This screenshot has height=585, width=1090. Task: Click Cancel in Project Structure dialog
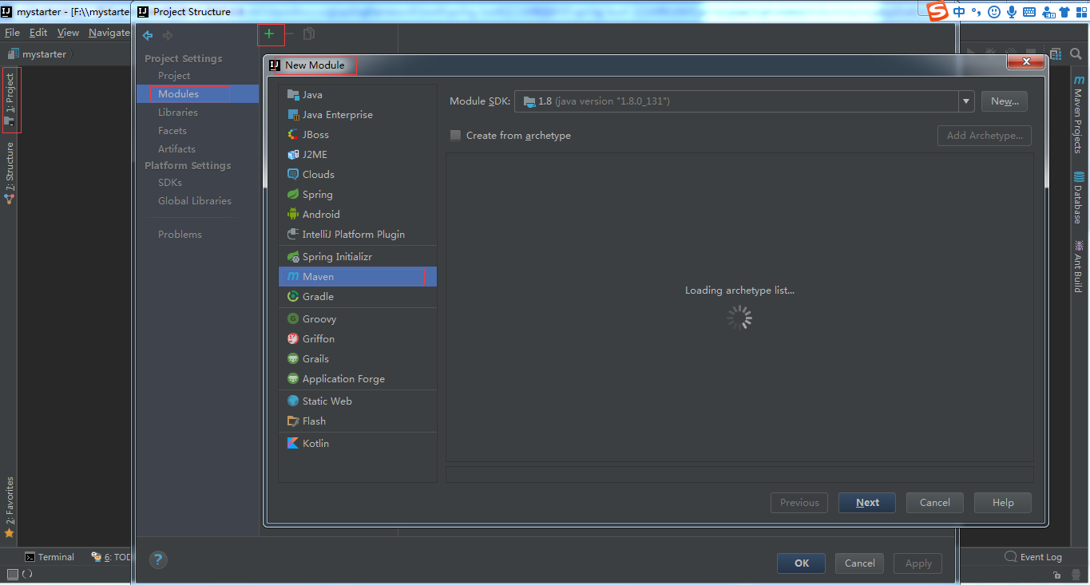[860, 563]
